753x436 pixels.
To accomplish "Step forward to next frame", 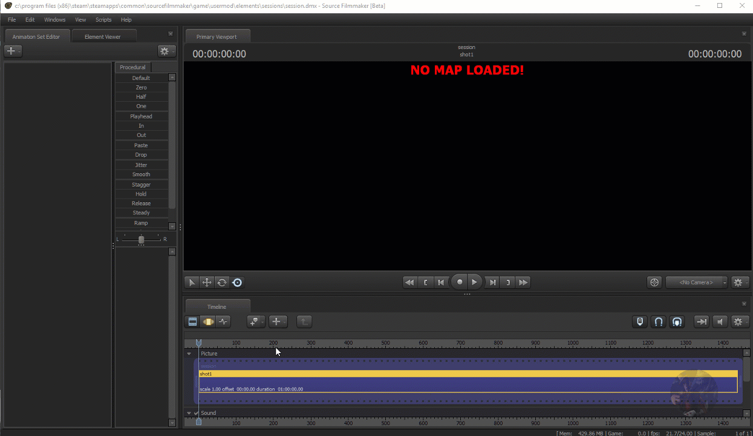I will click(492, 282).
